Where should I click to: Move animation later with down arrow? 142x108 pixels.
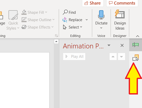pos(122,57)
